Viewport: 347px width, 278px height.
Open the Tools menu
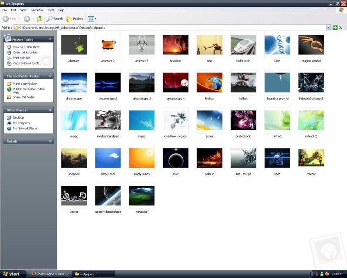pyautogui.click(x=51, y=10)
